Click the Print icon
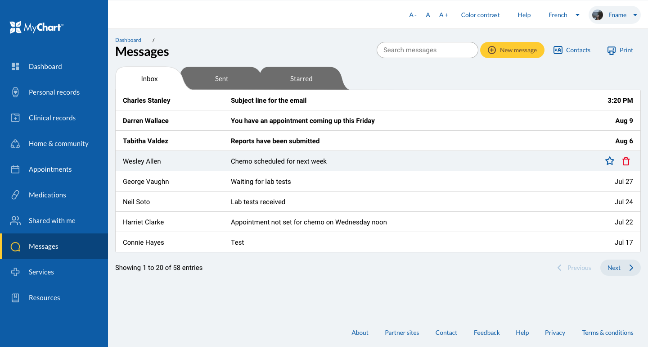This screenshot has height=347, width=648. tap(611, 50)
